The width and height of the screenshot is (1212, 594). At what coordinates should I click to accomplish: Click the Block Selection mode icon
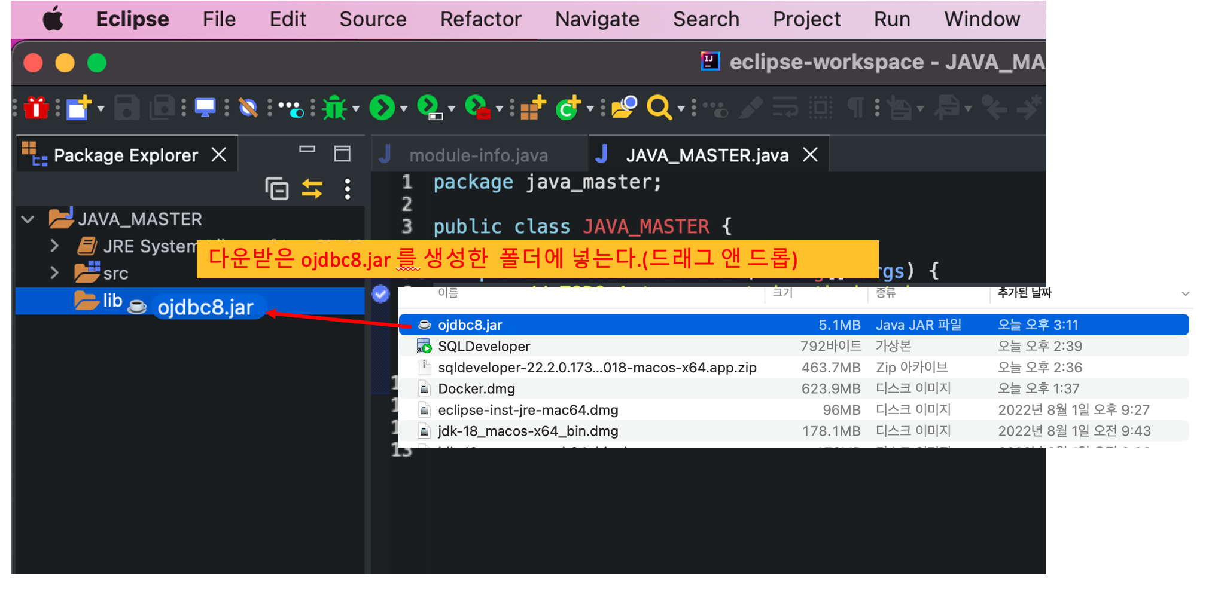pyautogui.click(x=821, y=108)
